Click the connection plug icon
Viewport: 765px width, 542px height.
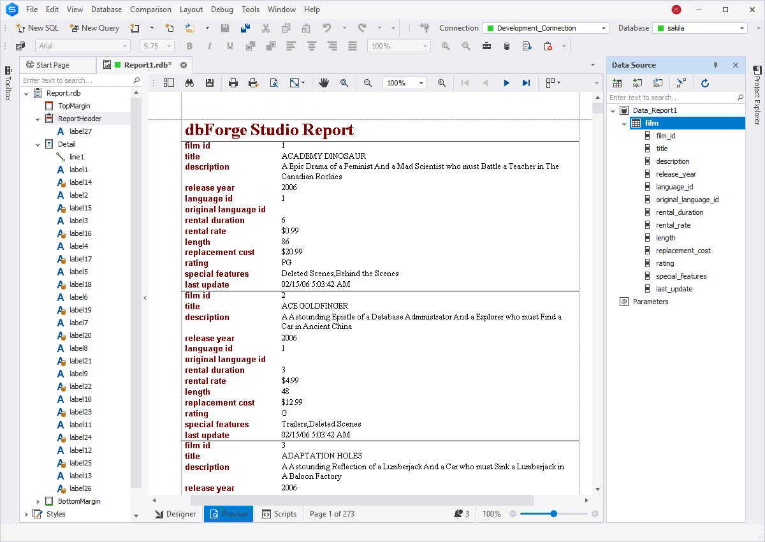[x=425, y=28]
